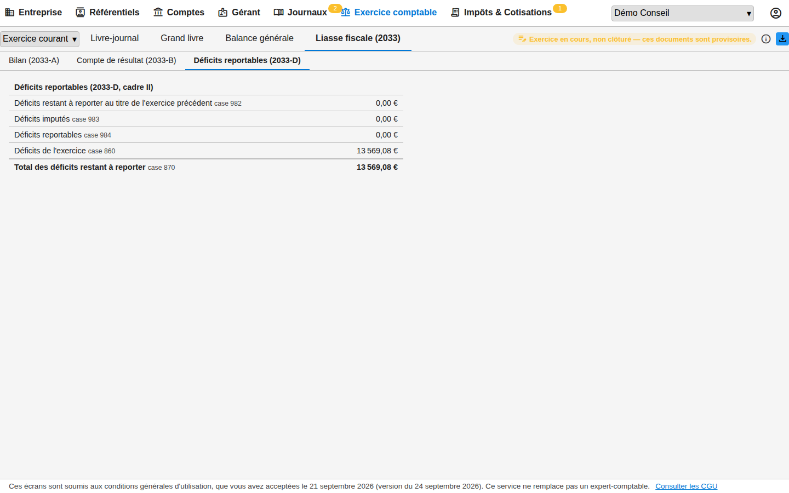Screen dimensions: 789x493
Task: Click the 'Déficits reportables' case 984 row
Action: tap(206, 135)
